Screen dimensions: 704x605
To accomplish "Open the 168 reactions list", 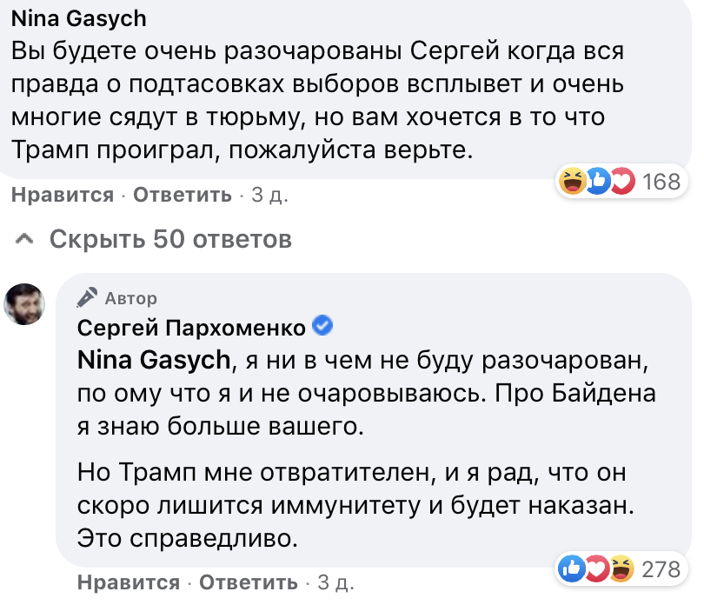I will 661,182.
